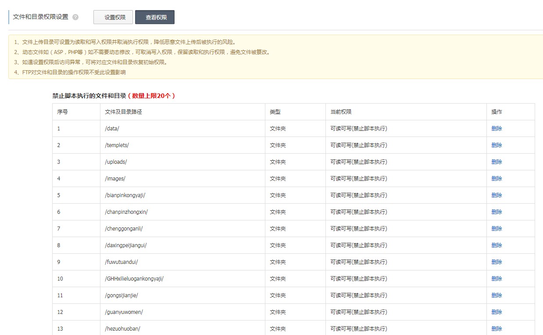Delete the /bianpinkongyaji/ entry
Viewport: 543px width, 335px height.
click(496, 195)
